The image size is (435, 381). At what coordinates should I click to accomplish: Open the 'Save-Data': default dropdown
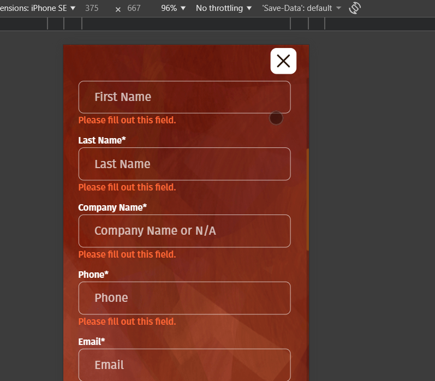pyautogui.click(x=301, y=8)
